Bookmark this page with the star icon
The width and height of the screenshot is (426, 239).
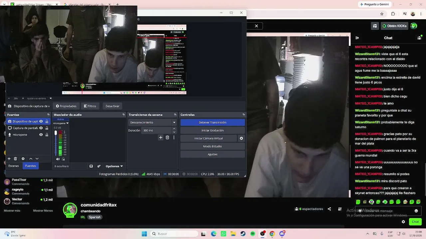(382, 14)
